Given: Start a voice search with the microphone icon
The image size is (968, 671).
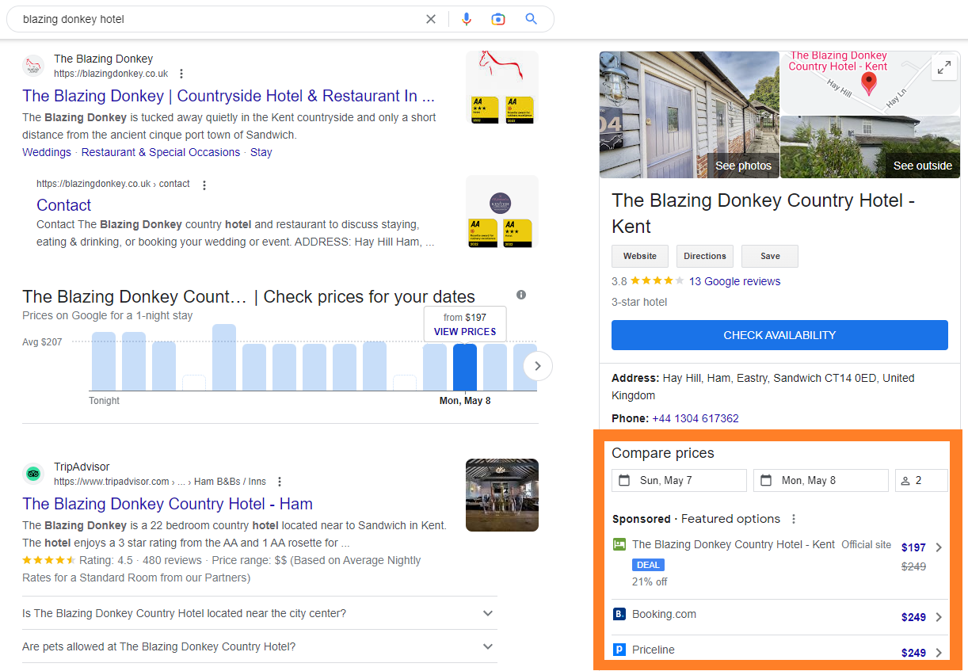Looking at the screenshot, I should pos(467,18).
